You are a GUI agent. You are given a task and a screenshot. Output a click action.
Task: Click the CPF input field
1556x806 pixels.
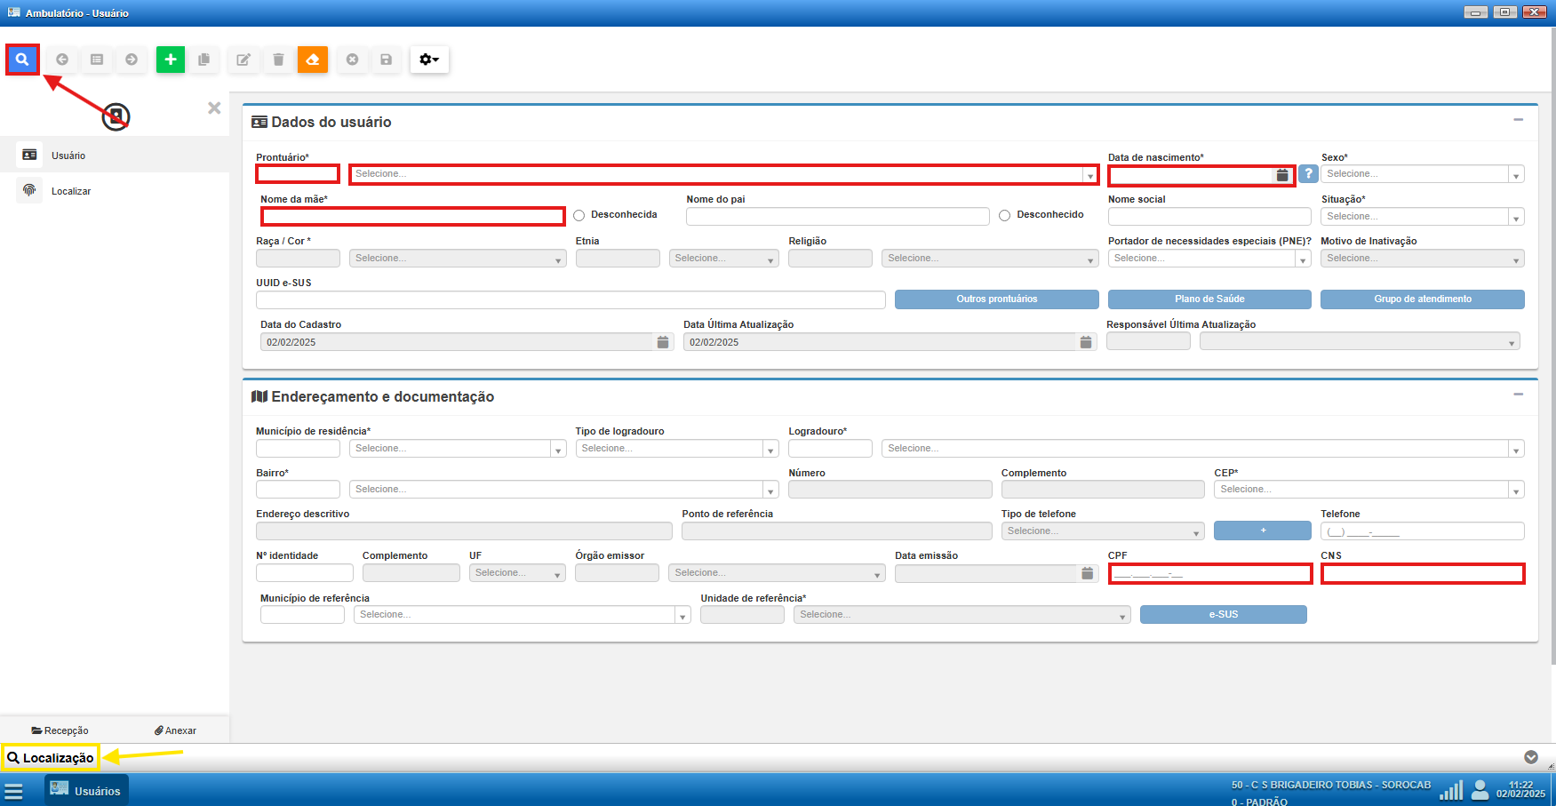pos(1209,574)
